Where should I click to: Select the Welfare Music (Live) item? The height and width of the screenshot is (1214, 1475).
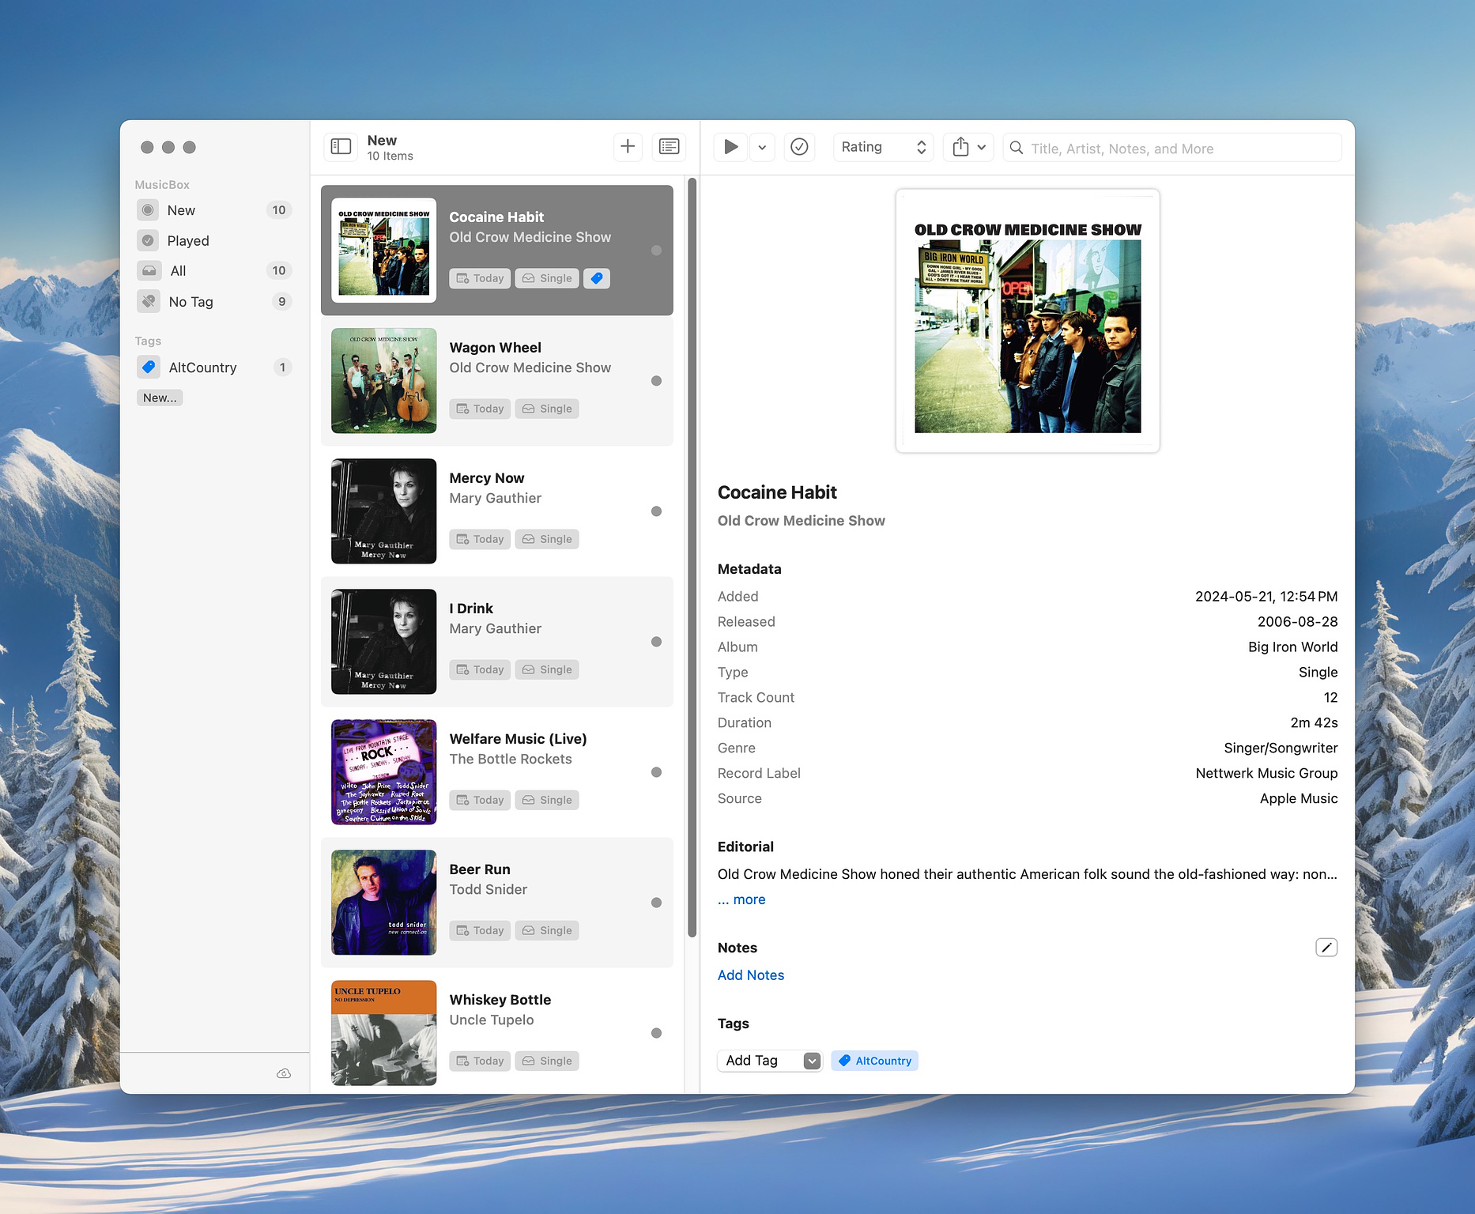coord(496,772)
